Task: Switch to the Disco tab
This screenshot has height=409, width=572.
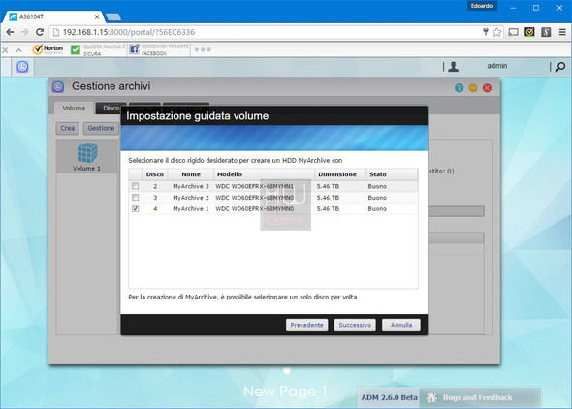Action: point(111,108)
